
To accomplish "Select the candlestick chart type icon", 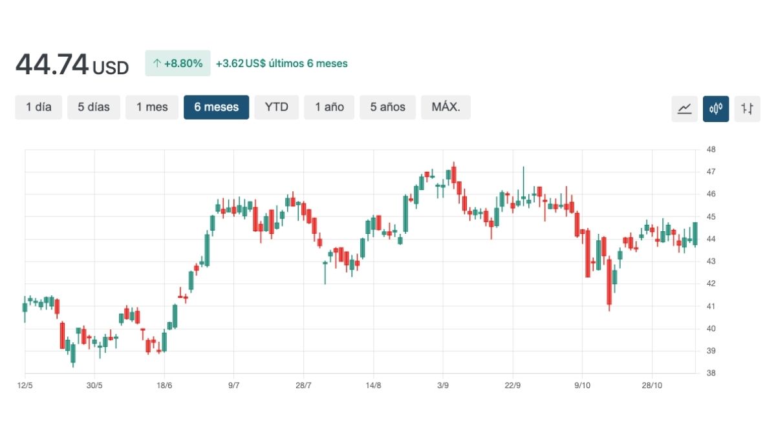I will 716,109.
